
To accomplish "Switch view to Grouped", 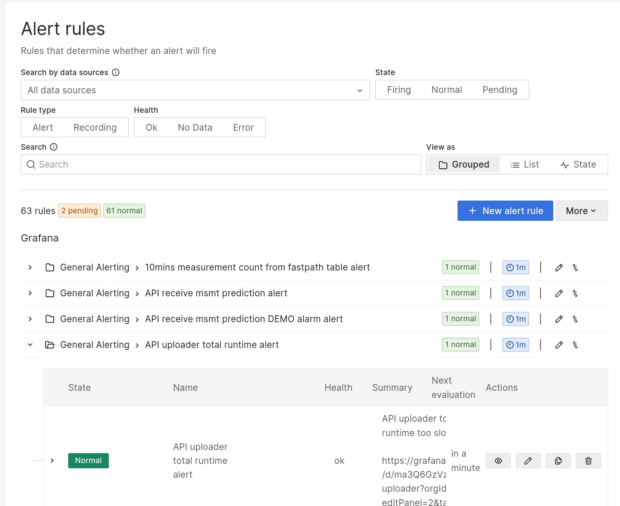I will pos(464,164).
